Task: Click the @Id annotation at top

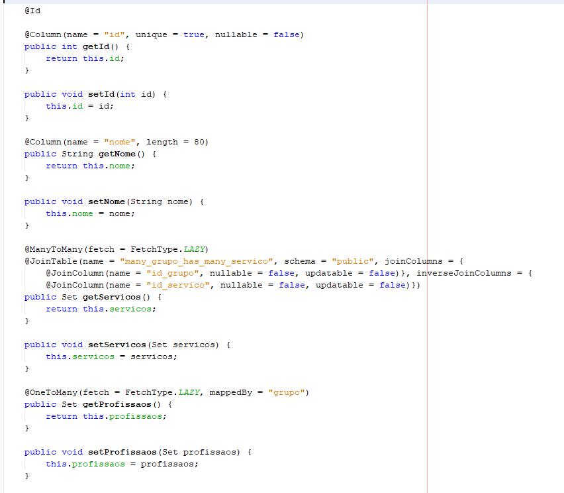Action: click(32, 11)
